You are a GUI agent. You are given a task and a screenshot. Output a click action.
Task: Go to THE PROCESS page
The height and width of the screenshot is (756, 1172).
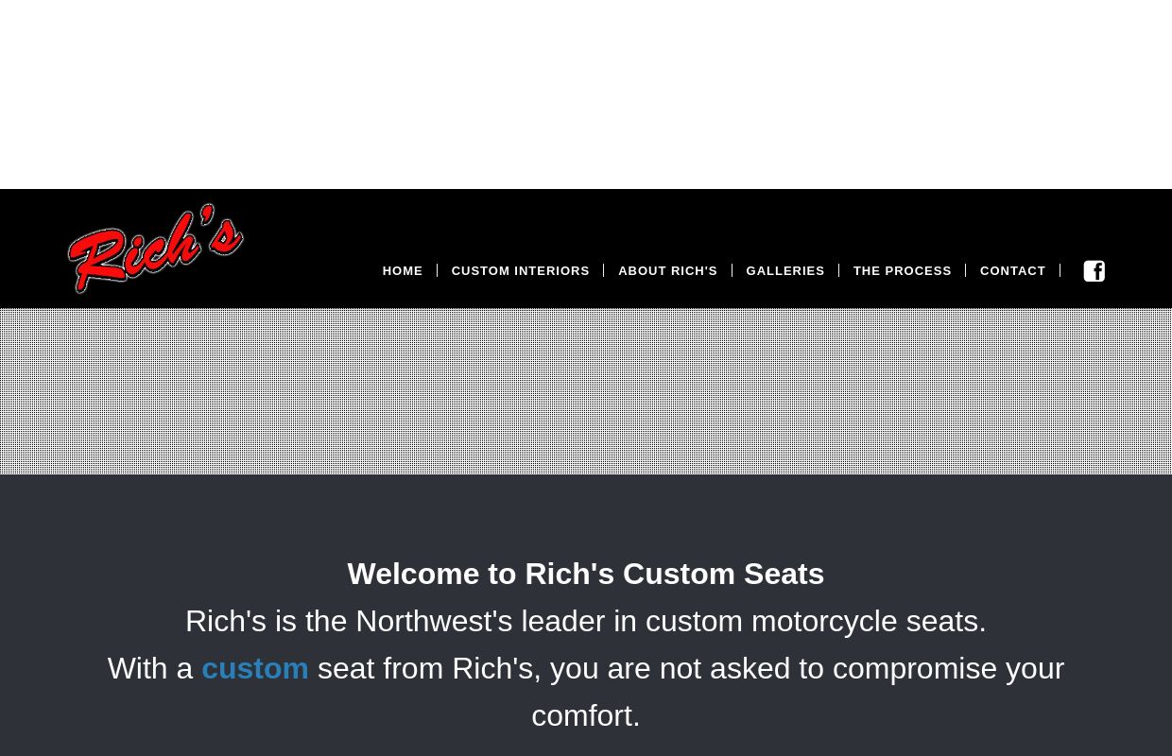tap(902, 270)
